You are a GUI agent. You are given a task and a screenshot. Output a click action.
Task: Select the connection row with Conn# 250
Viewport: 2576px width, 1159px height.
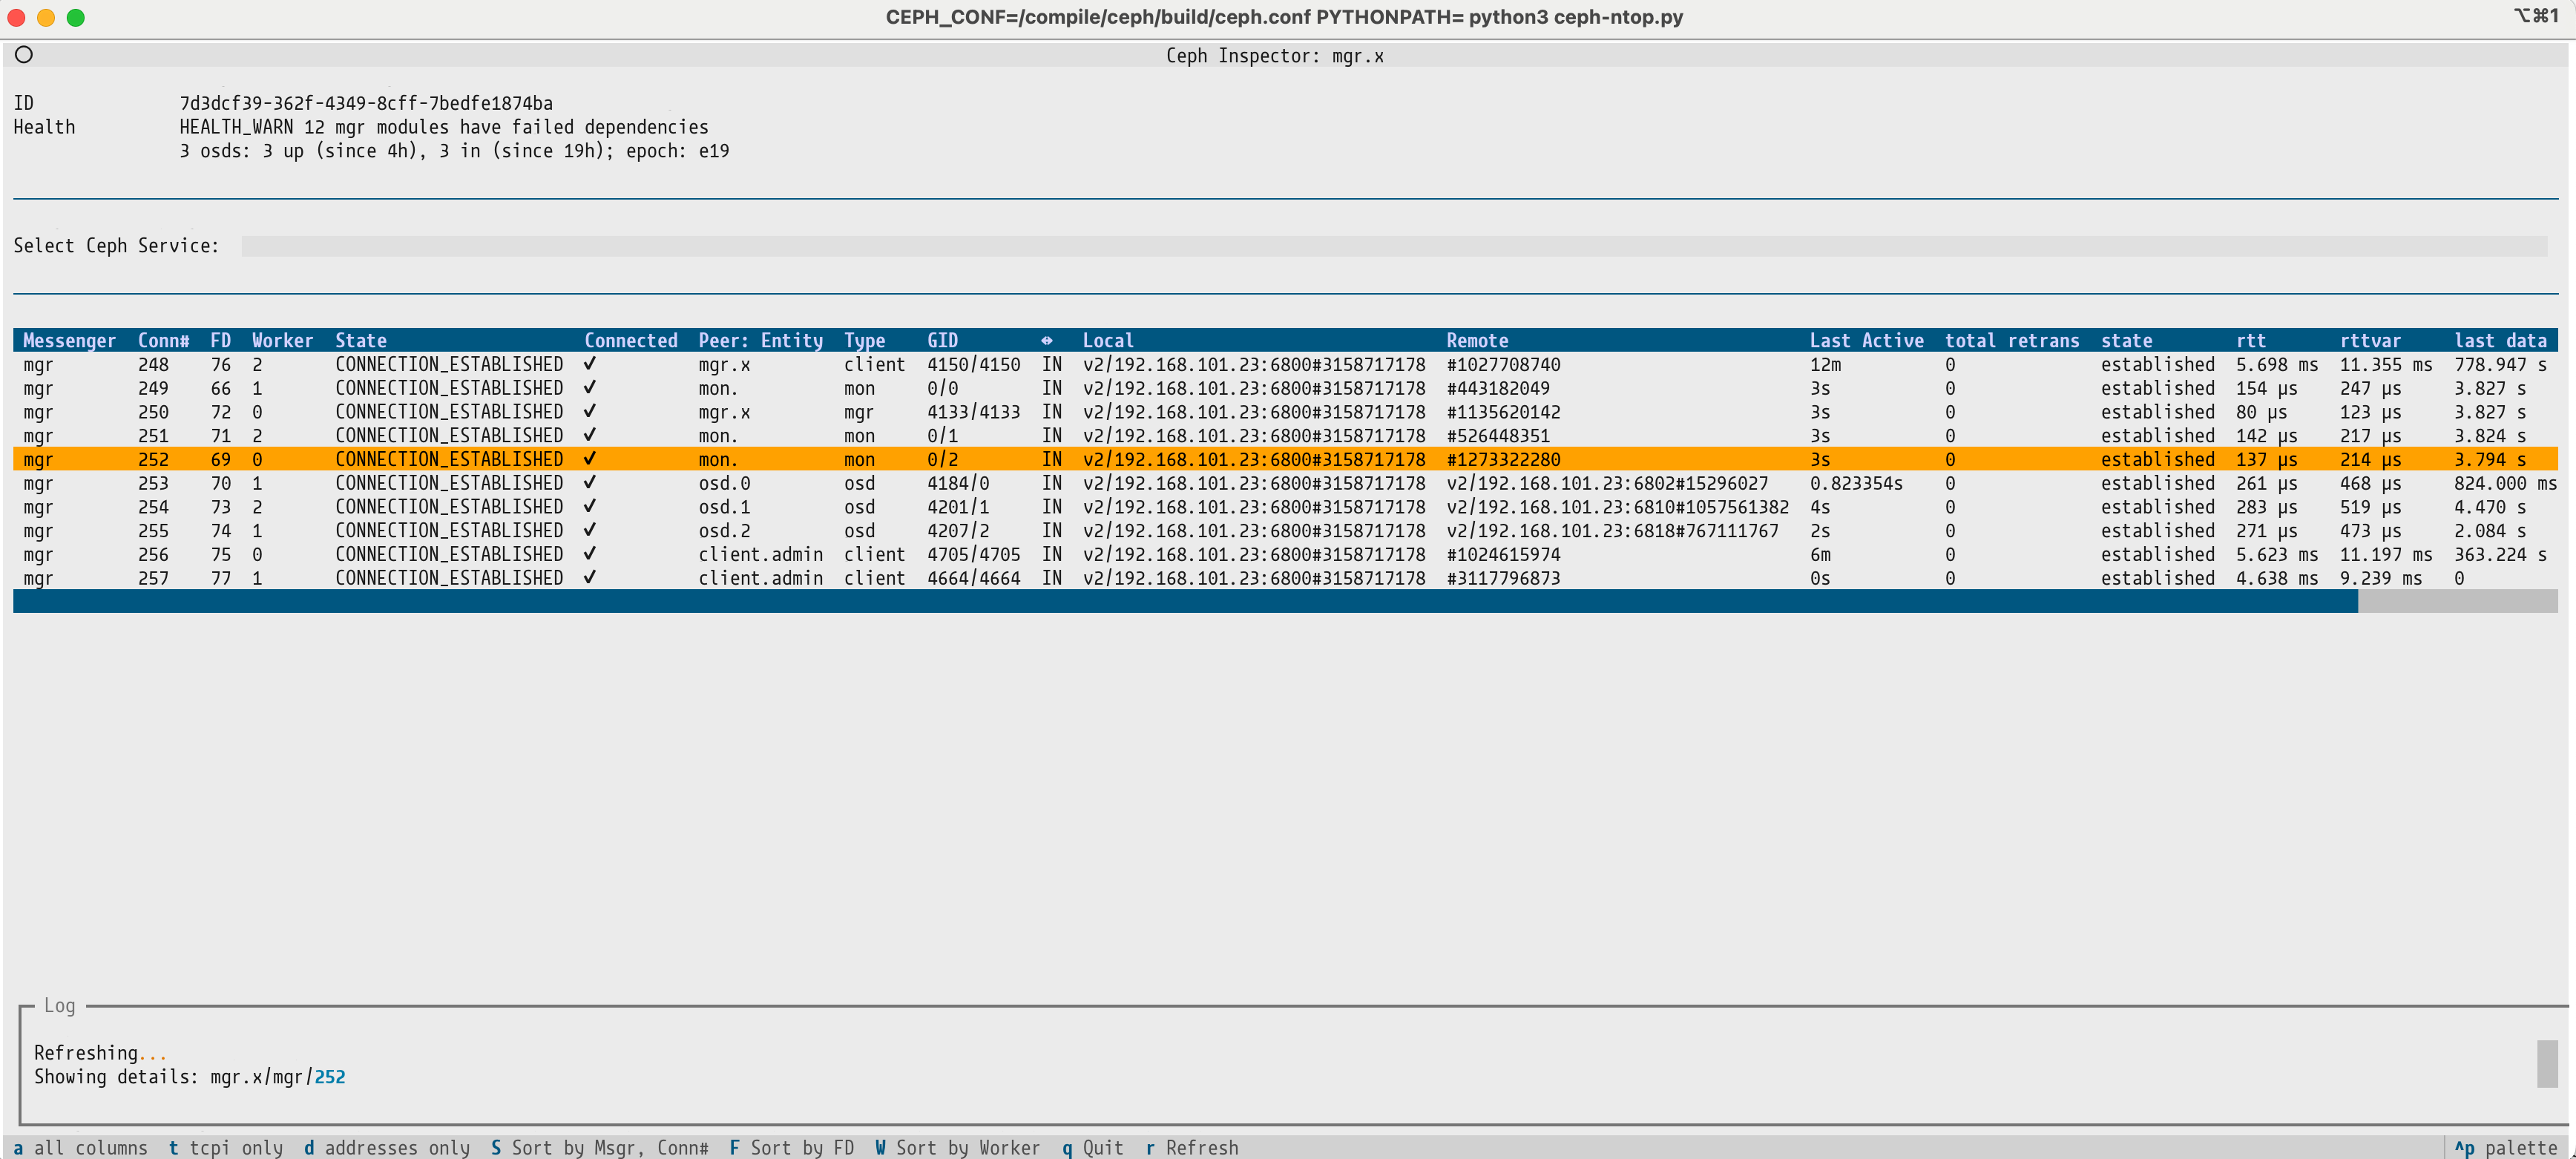pyautogui.click(x=1285, y=412)
